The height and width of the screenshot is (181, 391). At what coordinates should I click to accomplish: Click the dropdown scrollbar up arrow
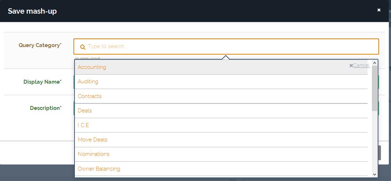(374, 63)
